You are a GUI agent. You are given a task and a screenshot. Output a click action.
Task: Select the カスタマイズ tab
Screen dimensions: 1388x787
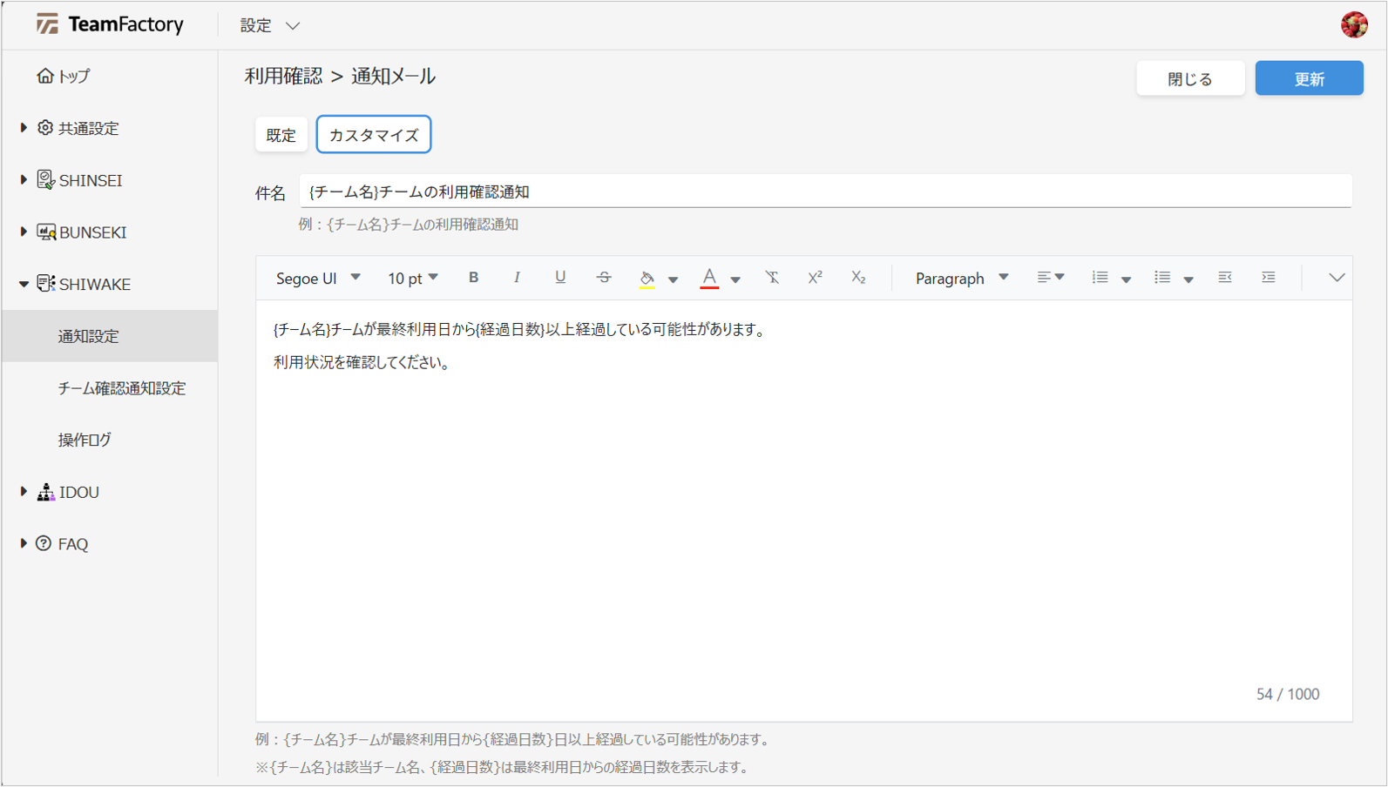pyautogui.click(x=373, y=135)
